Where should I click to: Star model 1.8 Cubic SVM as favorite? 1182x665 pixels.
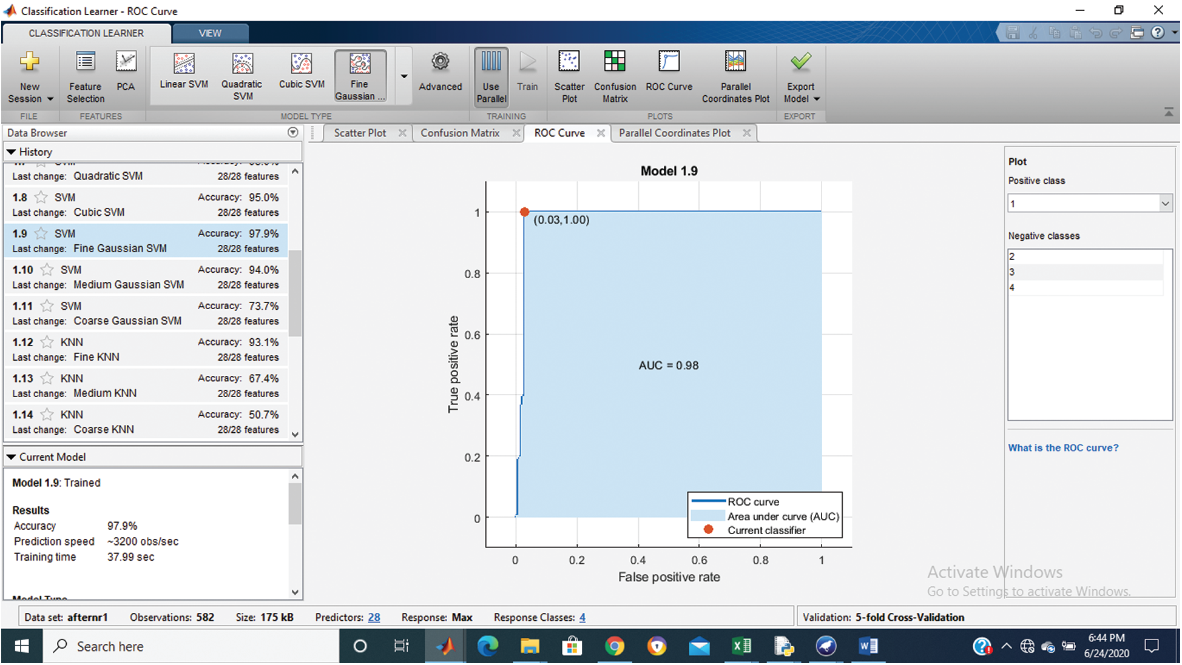[41, 198]
